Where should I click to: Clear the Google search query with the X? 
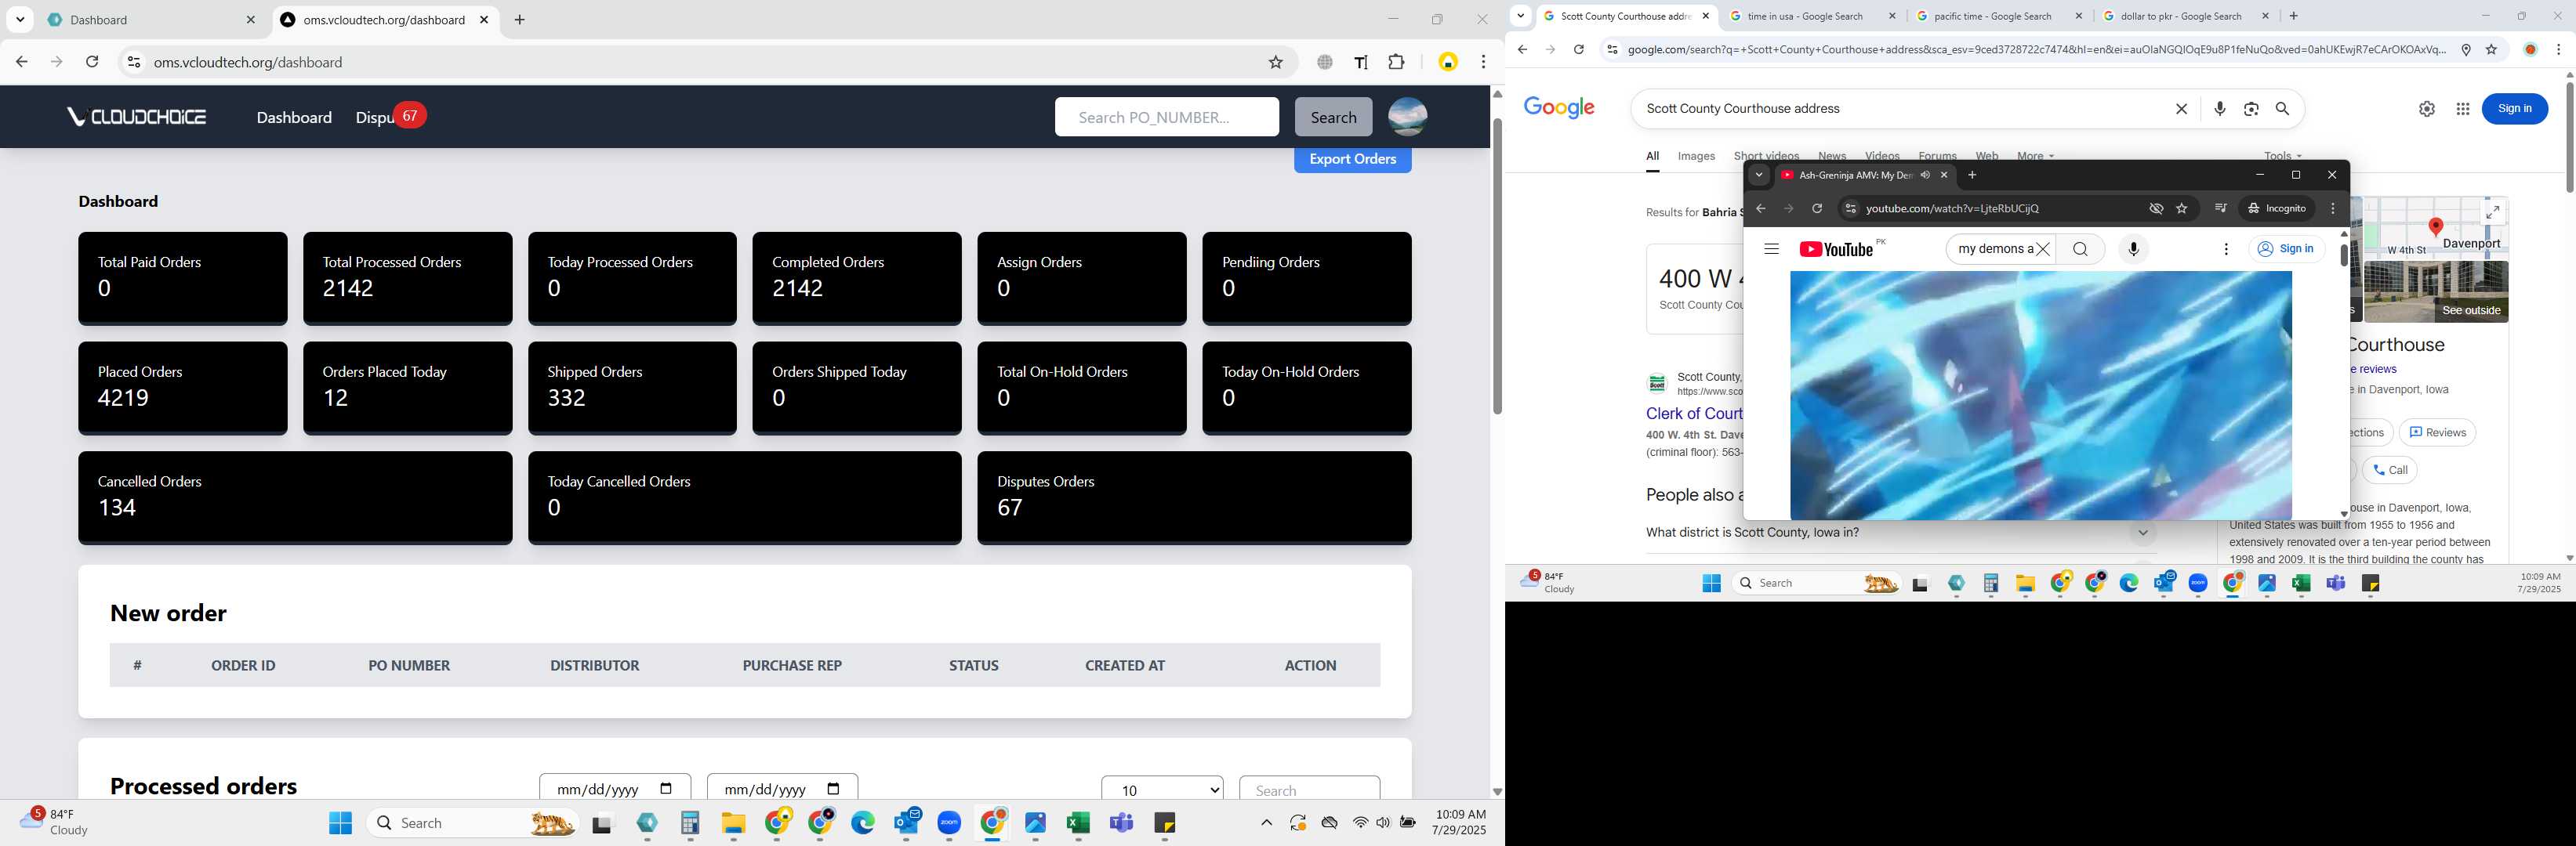click(2181, 109)
